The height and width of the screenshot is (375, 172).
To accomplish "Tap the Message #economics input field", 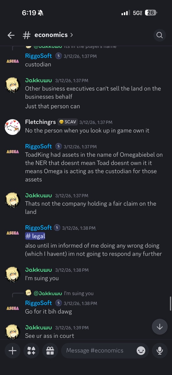I will (94, 350).
